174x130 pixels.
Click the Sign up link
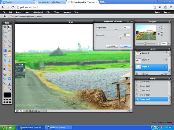[x=167, y=12]
